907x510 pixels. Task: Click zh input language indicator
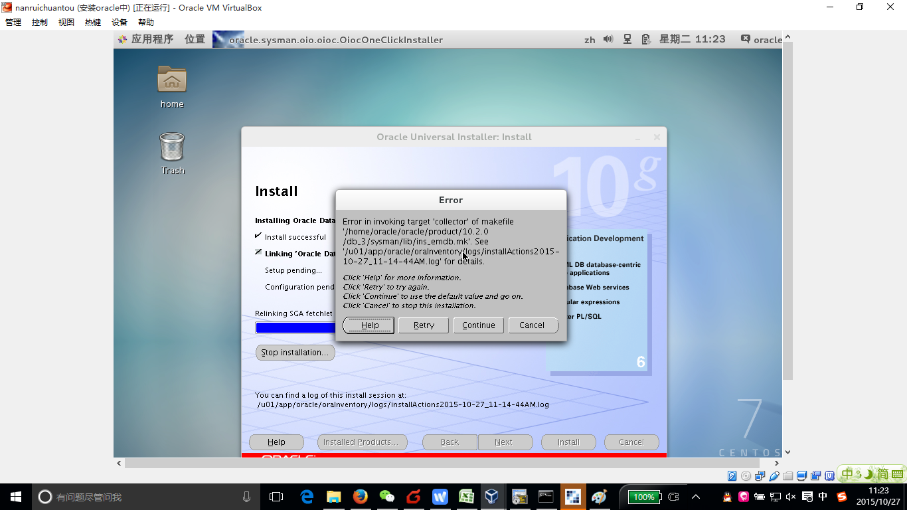(590, 40)
